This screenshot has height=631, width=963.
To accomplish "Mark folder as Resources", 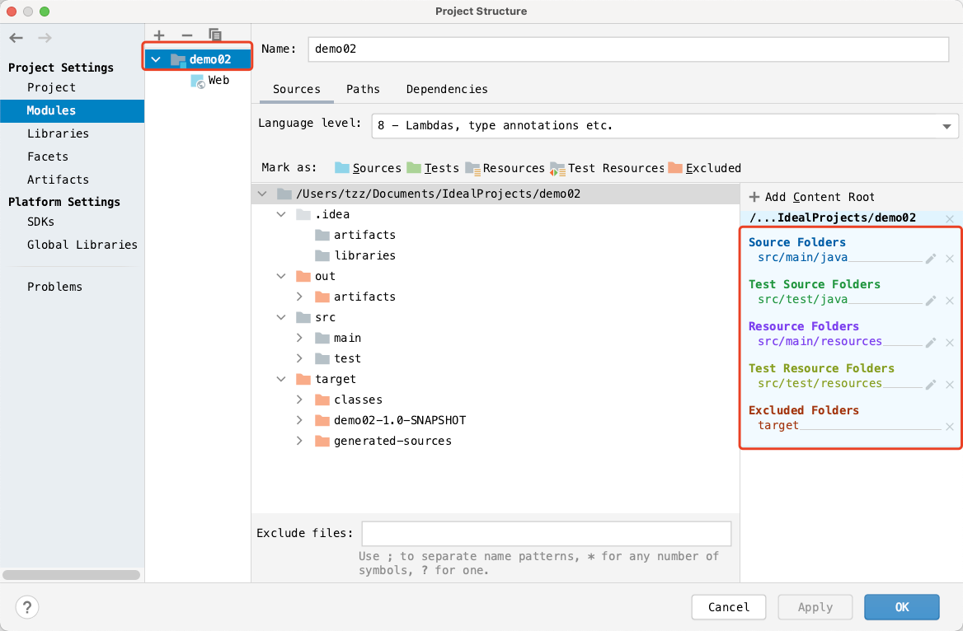I will tap(505, 168).
